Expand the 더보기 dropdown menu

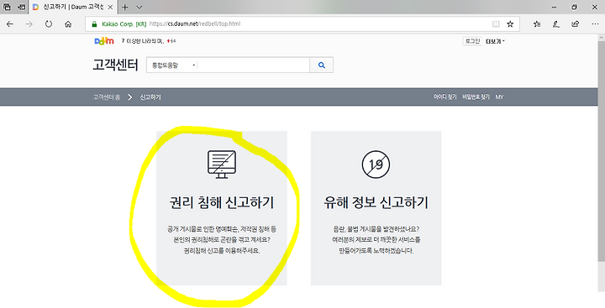(496, 41)
